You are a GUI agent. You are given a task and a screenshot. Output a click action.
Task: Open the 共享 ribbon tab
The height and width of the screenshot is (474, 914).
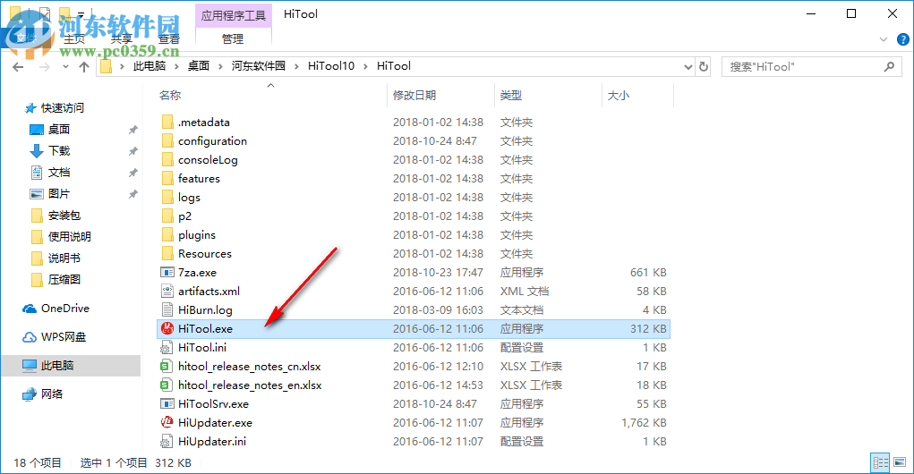pos(121,39)
